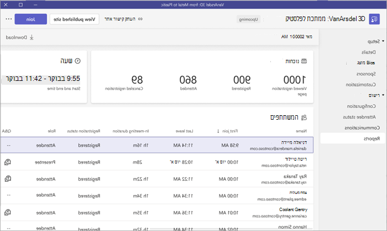
Task: Click the 9:55 - 11:42 start and end time
Action: click(43, 79)
